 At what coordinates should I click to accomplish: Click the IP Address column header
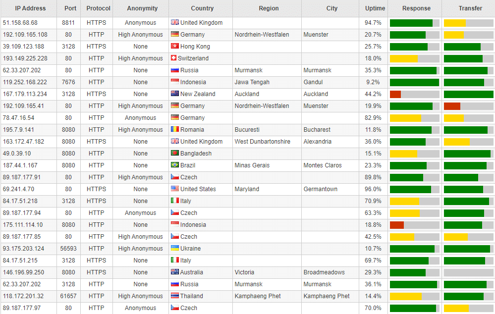coord(30,8)
